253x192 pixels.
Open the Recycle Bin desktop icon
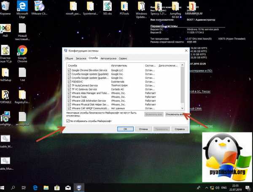click(5, 8)
